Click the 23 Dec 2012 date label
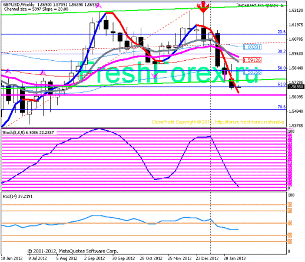 (x=207, y=258)
